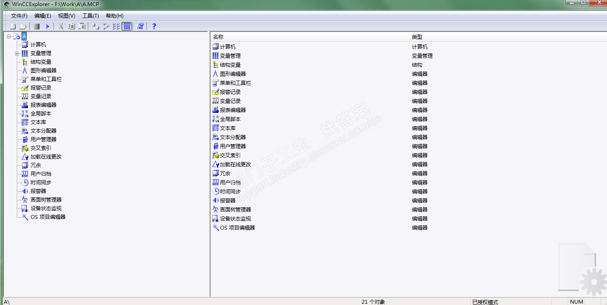Select 结构变量 icon in the project tree
This screenshot has width=607, height=305.
coord(25,62)
